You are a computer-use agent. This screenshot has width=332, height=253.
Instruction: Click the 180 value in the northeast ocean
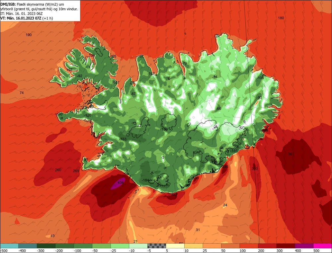point(281,18)
